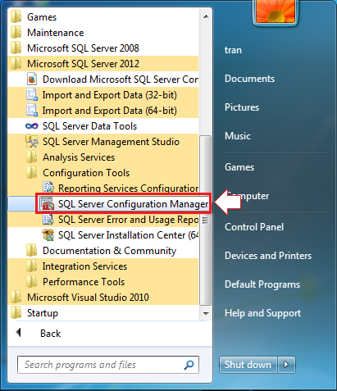The height and width of the screenshot is (391, 337).
Task: Collapse the Configuration Tools label
Action: coord(86,173)
